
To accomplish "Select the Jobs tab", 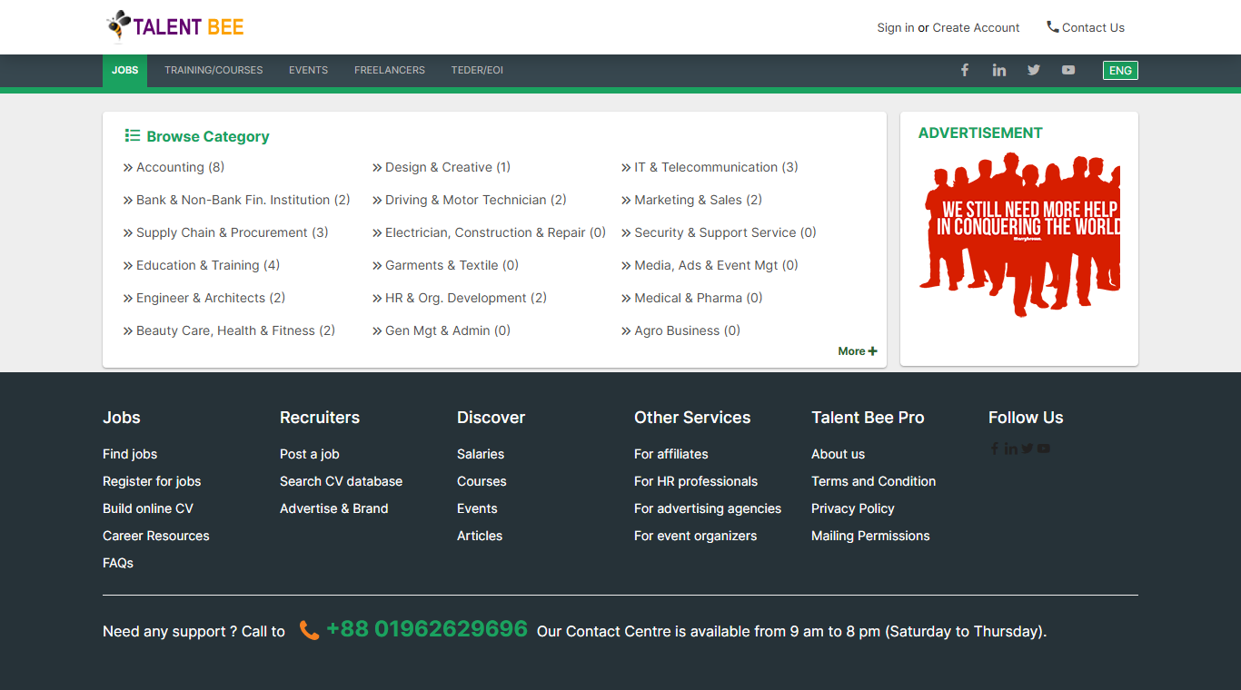I will (x=124, y=70).
